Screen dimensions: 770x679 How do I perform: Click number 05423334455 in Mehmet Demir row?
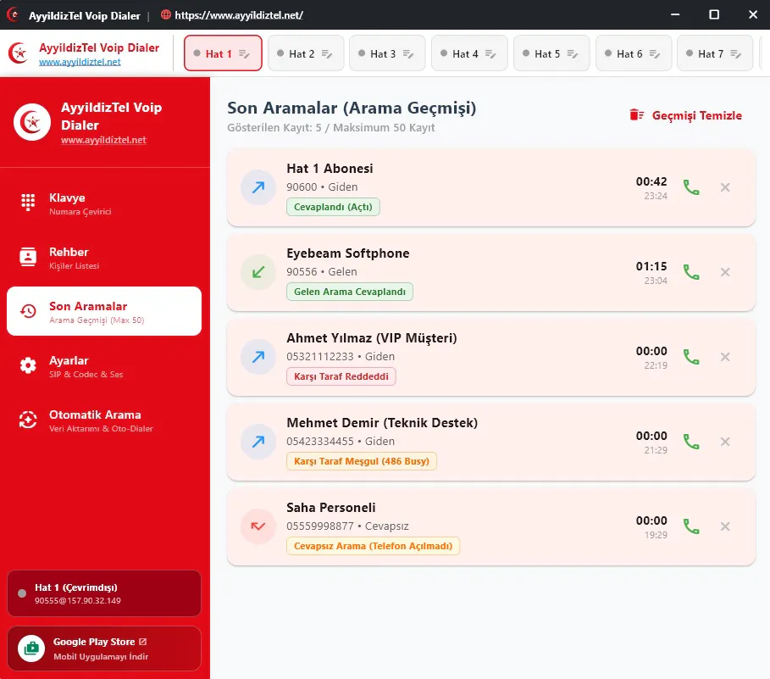pos(320,442)
